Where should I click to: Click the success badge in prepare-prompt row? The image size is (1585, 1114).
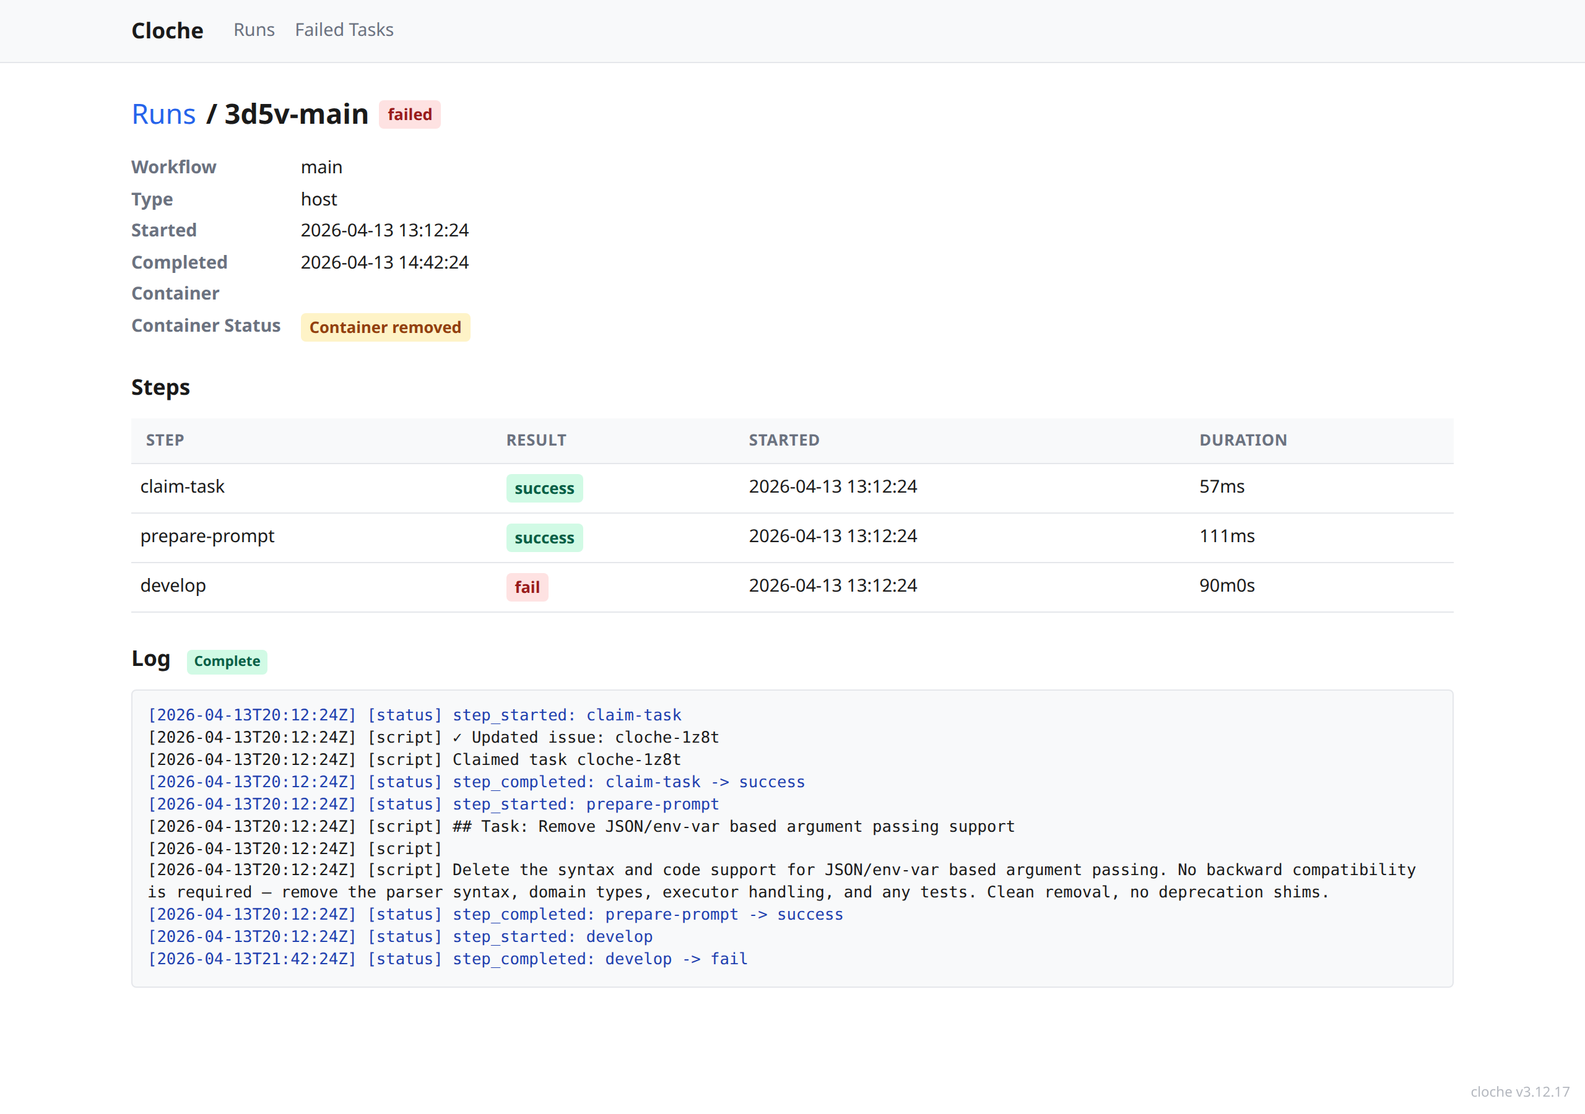(x=544, y=538)
